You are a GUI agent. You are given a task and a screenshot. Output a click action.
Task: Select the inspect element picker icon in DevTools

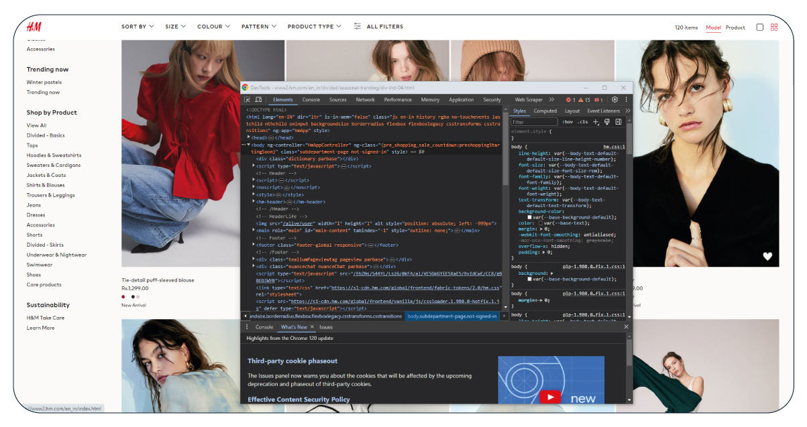247,100
